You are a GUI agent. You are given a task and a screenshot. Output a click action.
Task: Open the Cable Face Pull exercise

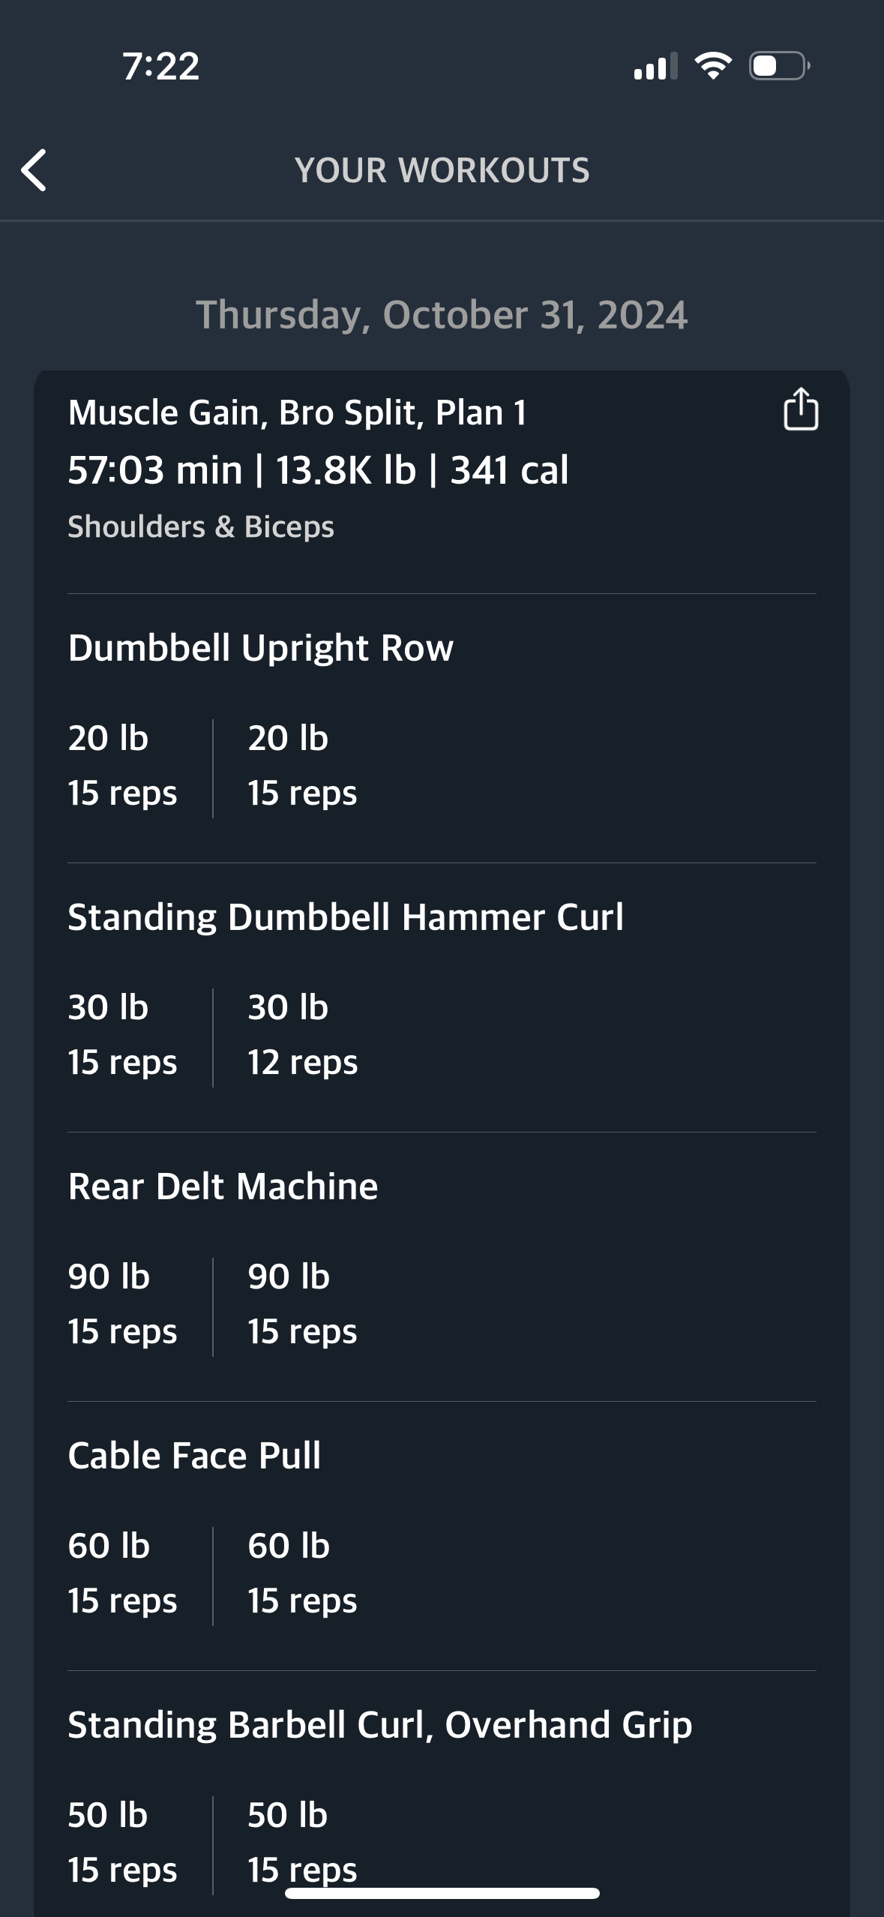click(x=194, y=1456)
